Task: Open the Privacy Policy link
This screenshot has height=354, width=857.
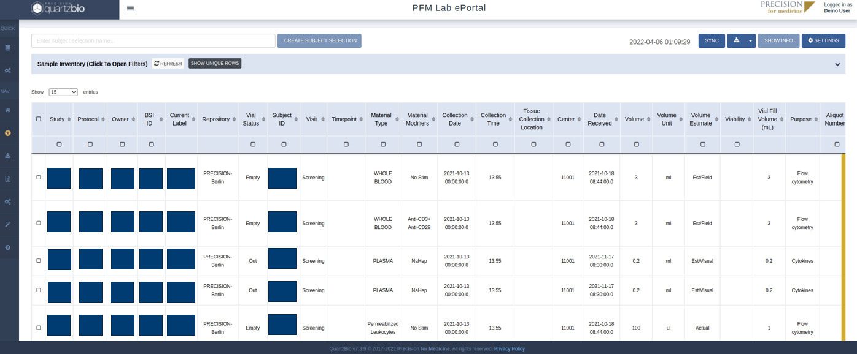Action: (510, 348)
